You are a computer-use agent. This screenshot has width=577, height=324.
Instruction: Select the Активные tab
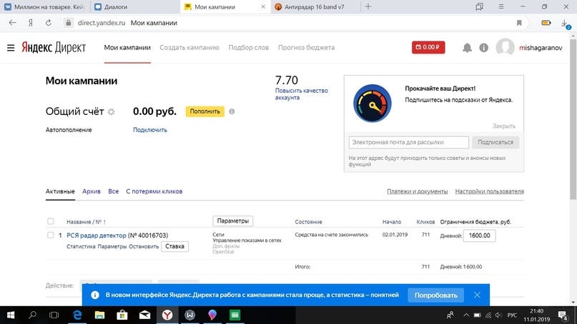pyautogui.click(x=60, y=191)
